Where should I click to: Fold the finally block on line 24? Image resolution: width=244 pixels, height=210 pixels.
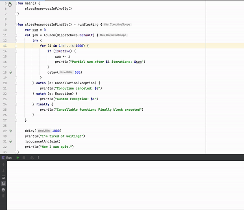[15, 104]
